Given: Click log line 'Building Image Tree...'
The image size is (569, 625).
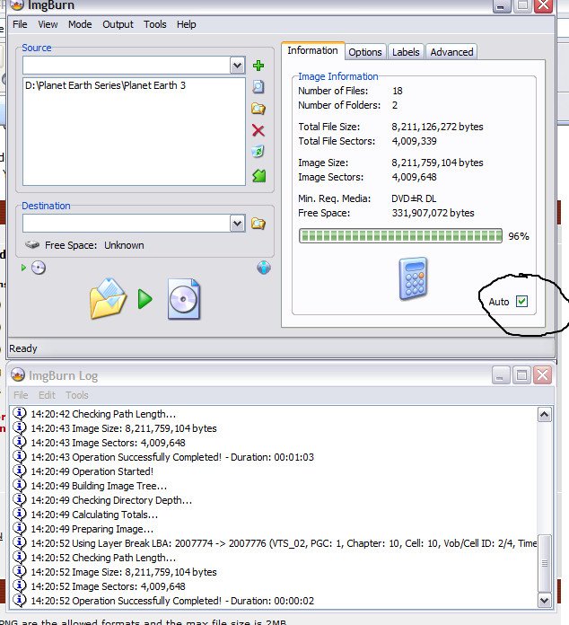Looking at the screenshot, I should pos(99,486).
